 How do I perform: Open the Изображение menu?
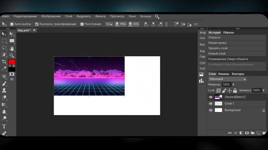51,16
